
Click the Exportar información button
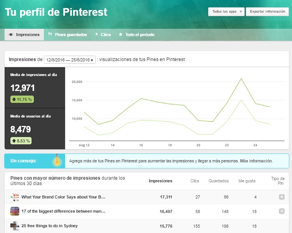pos(267,12)
